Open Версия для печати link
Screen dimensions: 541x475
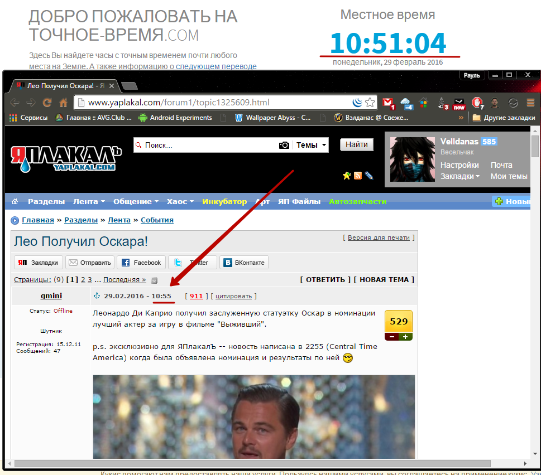(x=379, y=237)
